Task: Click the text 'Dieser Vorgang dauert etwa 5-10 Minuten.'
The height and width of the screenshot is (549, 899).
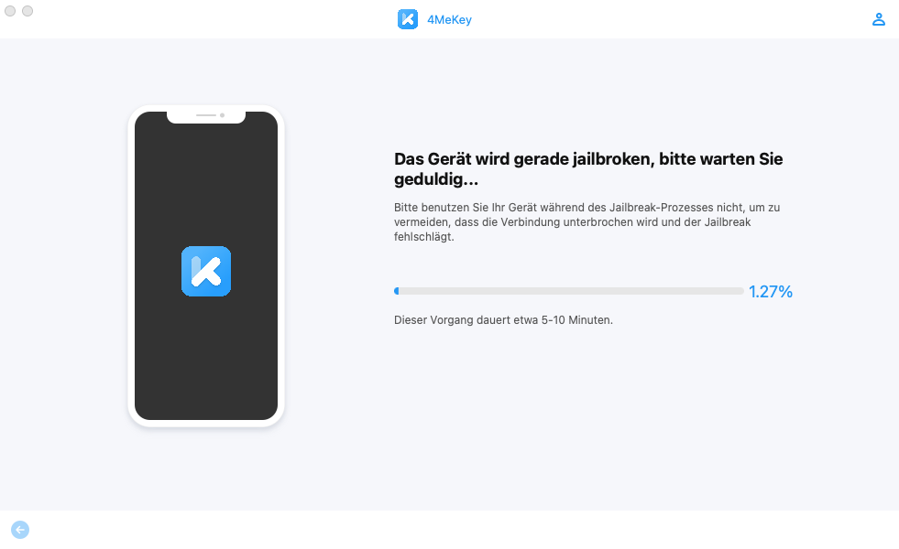Action: 503,320
